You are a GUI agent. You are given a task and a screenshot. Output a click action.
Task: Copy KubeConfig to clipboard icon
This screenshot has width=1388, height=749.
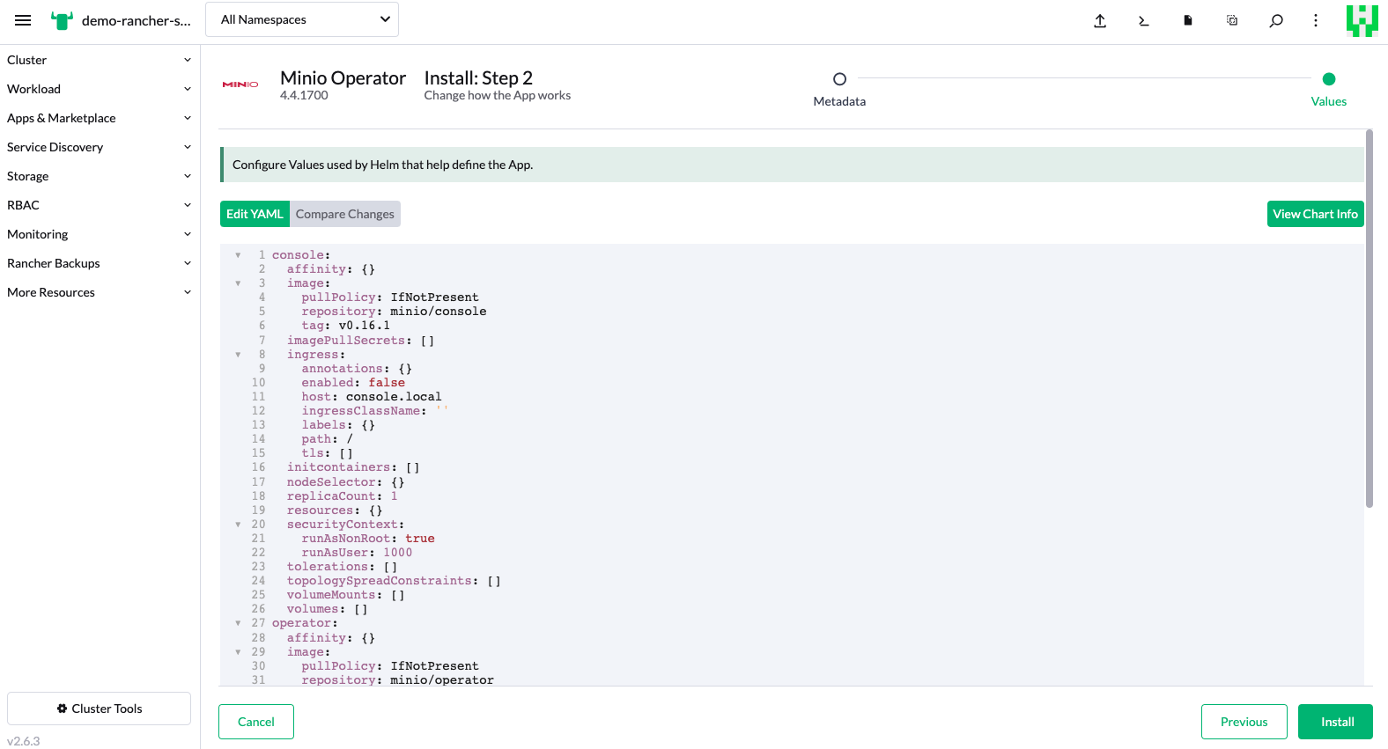(x=1232, y=20)
